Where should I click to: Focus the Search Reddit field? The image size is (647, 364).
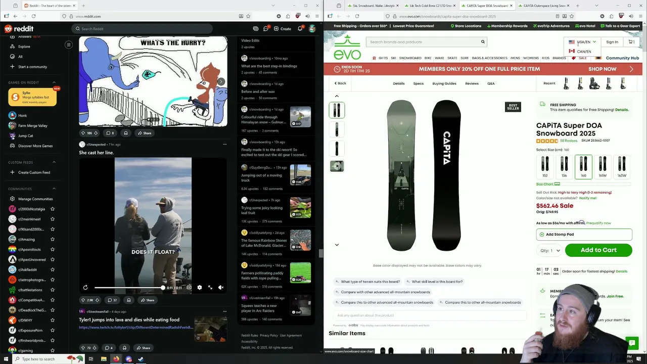pos(142,29)
